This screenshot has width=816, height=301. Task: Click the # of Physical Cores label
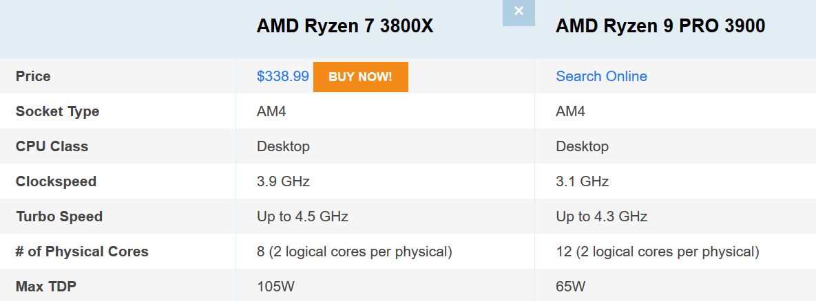[x=82, y=252]
